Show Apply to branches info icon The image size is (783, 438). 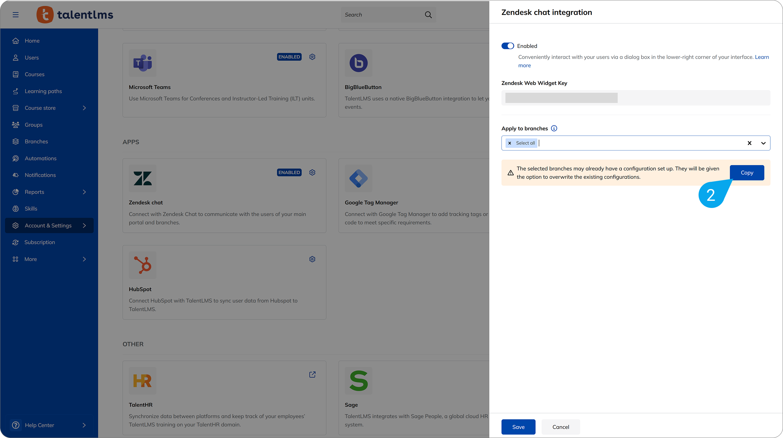click(554, 128)
